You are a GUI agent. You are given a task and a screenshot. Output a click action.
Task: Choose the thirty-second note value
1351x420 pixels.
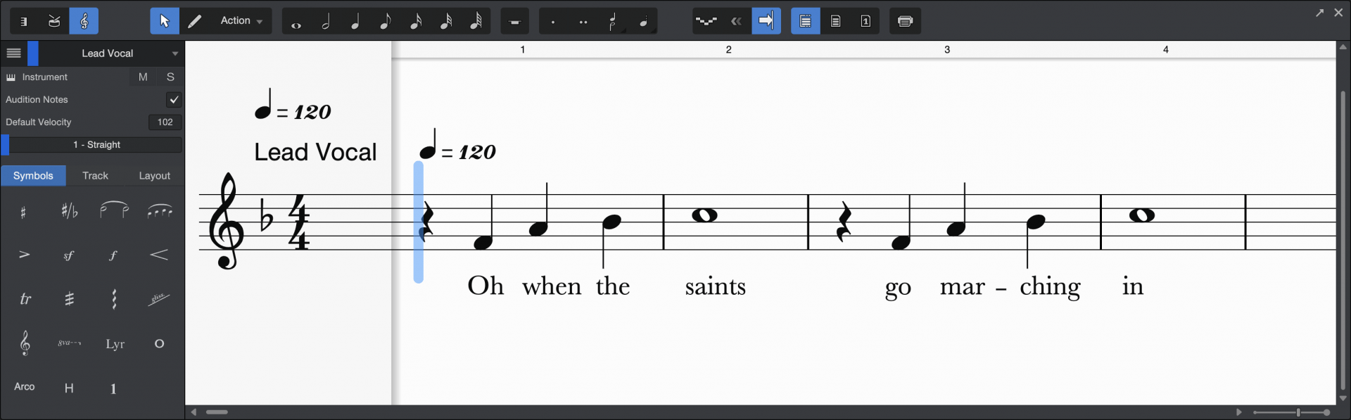tap(445, 21)
